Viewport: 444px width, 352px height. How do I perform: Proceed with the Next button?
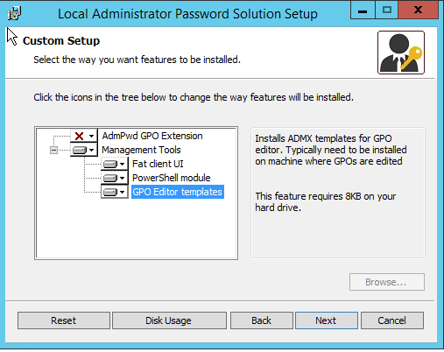pyautogui.click(x=327, y=320)
